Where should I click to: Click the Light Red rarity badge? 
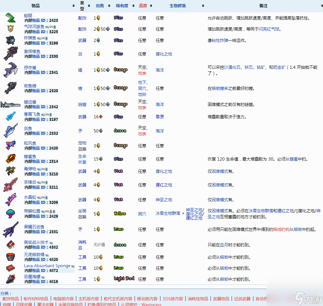click(124, 279)
